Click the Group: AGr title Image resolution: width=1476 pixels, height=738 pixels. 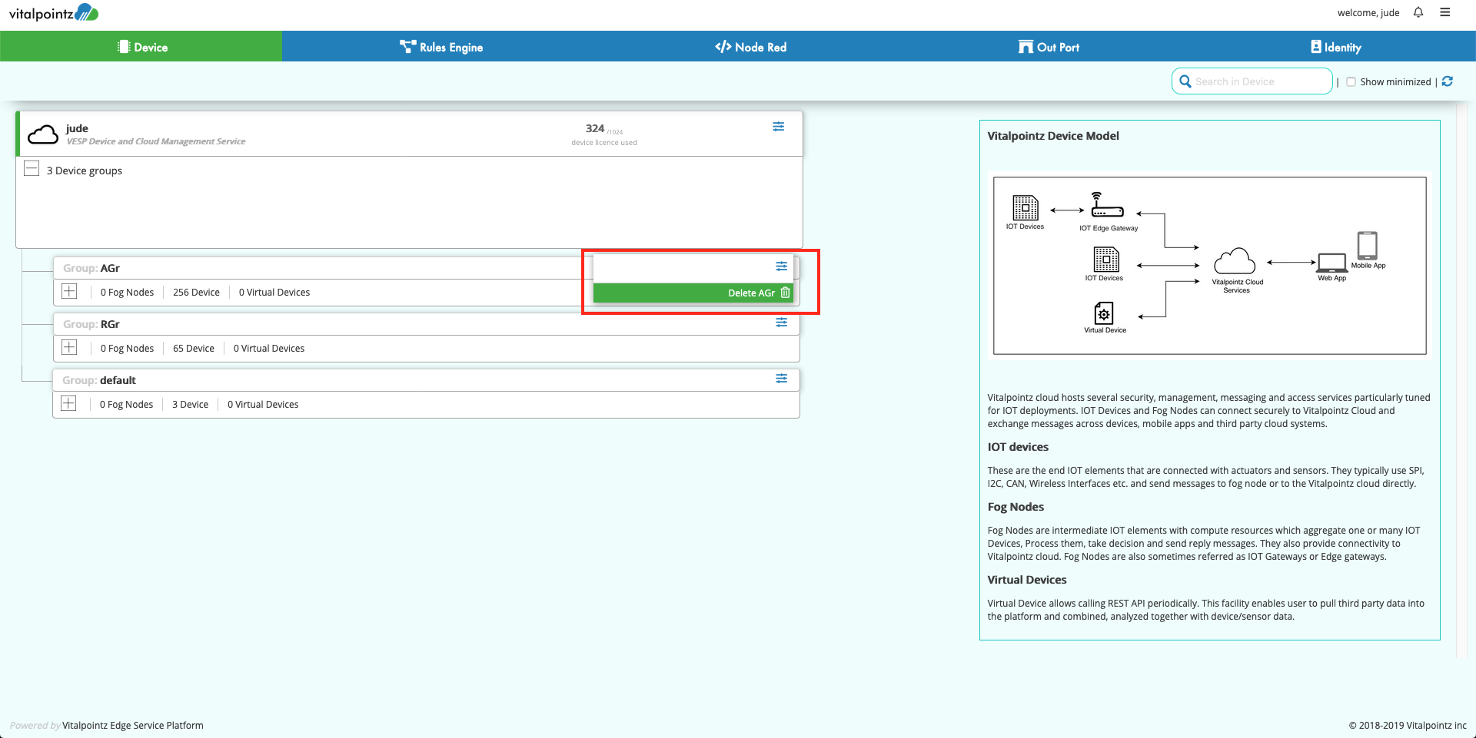(x=91, y=268)
